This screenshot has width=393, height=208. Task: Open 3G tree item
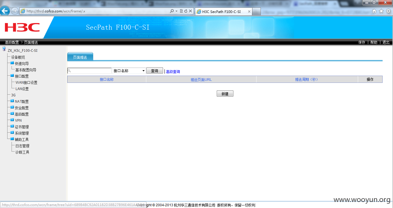(x=13, y=95)
